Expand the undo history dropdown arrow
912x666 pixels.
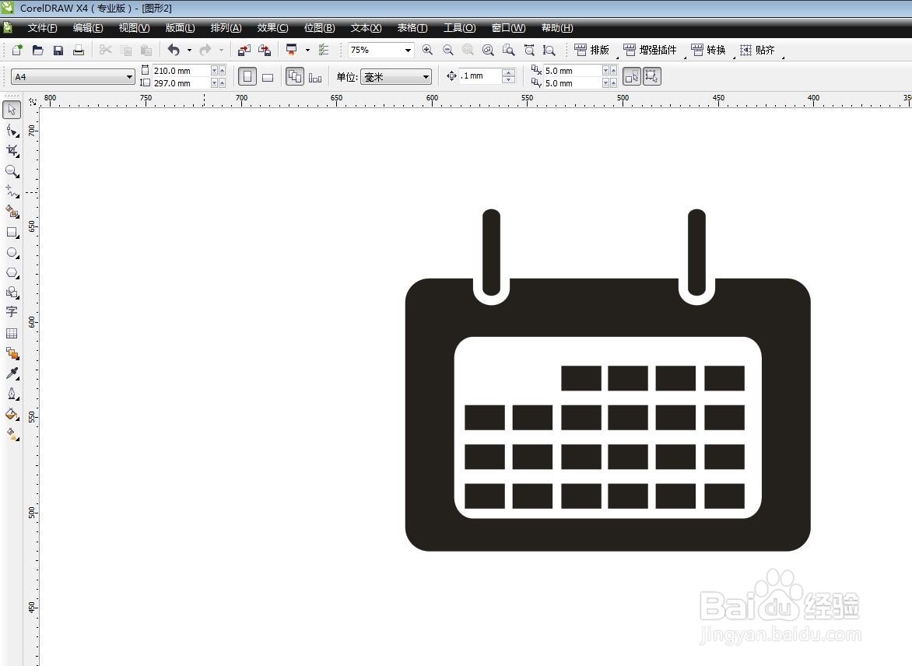click(x=189, y=50)
